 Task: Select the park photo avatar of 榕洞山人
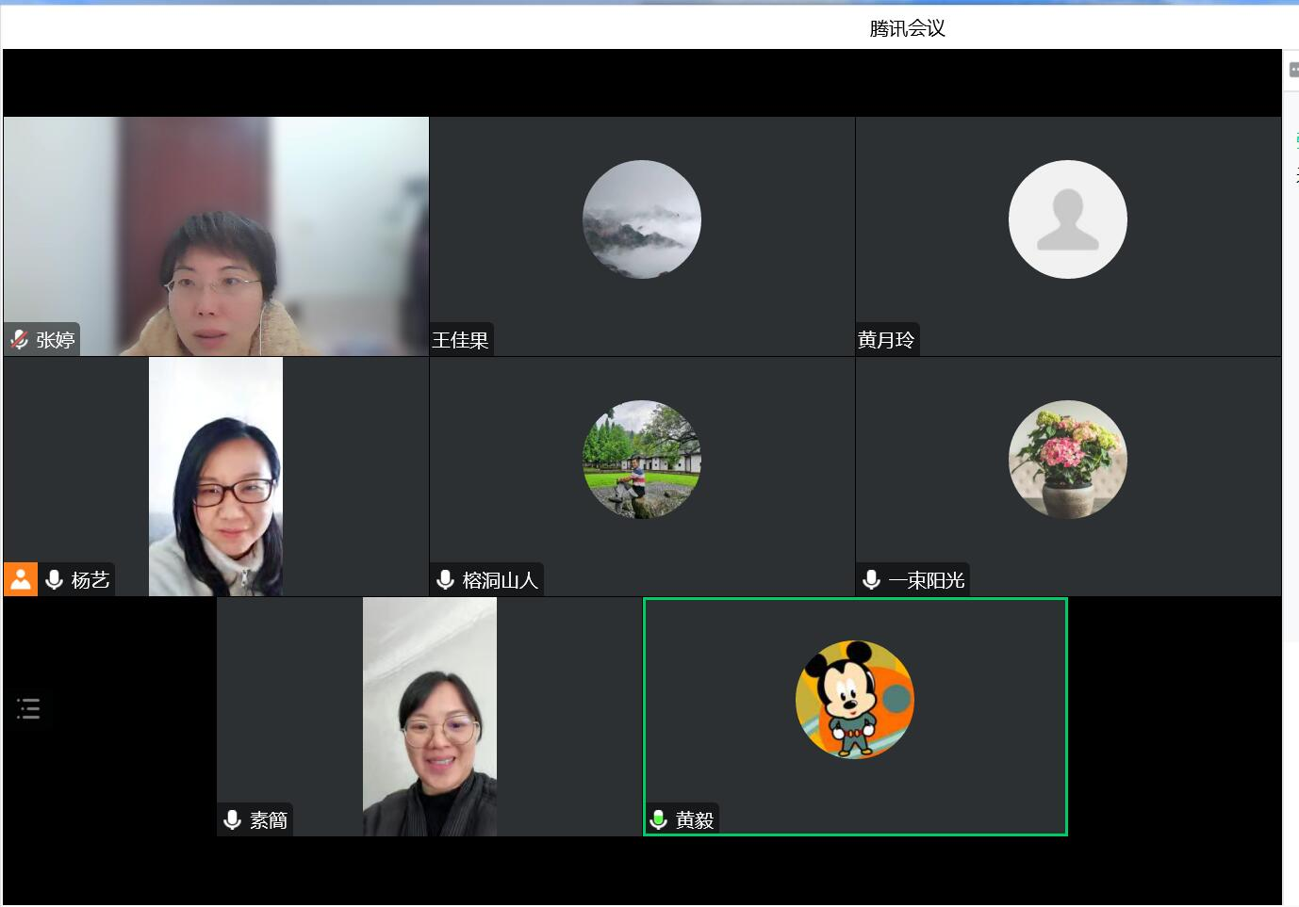coord(642,460)
